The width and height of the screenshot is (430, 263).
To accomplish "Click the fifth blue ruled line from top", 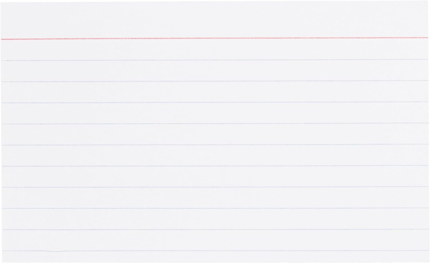I will (x=214, y=145).
